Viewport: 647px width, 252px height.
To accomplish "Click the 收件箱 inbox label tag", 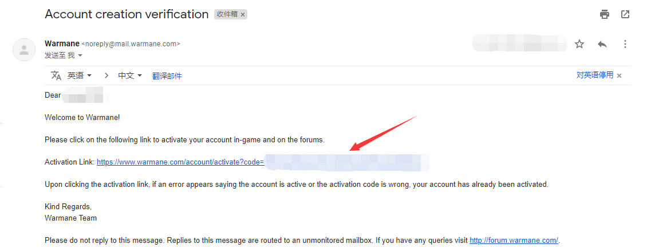I will pyautogui.click(x=227, y=14).
